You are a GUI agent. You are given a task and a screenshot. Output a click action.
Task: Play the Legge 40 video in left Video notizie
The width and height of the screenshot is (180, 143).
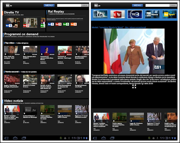click(x=65, y=110)
